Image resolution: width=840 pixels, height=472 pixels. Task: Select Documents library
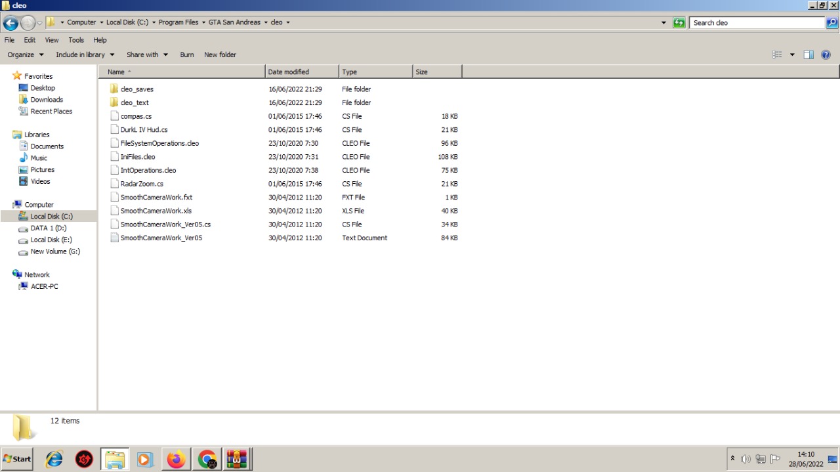(47, 146)
